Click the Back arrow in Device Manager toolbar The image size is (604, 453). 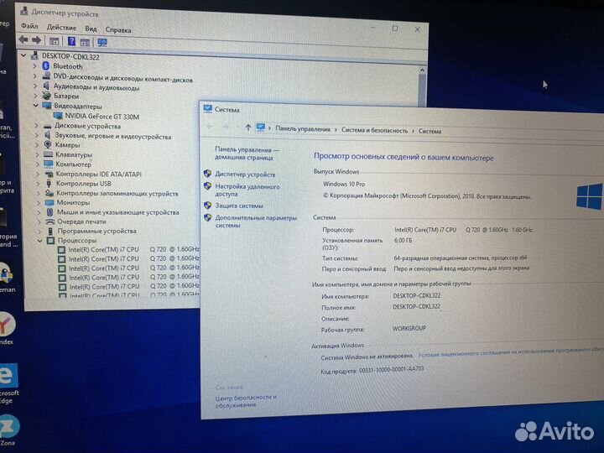23,39
